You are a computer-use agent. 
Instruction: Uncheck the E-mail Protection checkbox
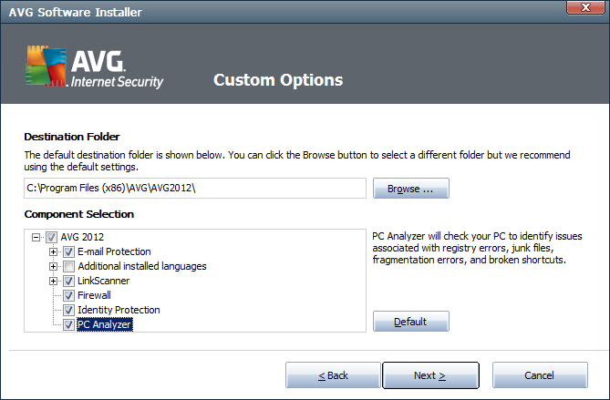pos(69,251)
